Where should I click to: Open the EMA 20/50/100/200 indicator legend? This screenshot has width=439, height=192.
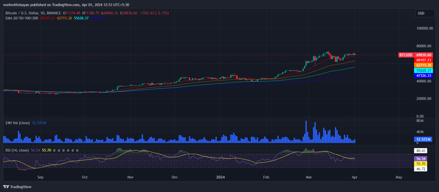[x=21, y=18]
